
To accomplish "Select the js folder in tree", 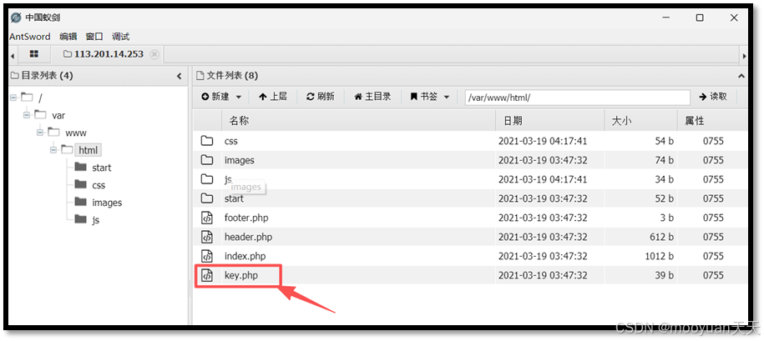I will point(95,220).
